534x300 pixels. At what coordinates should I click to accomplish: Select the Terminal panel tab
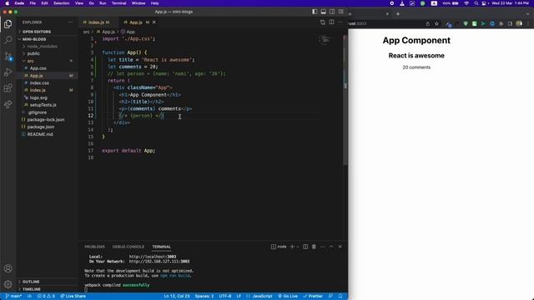click(x=161, y=247)
